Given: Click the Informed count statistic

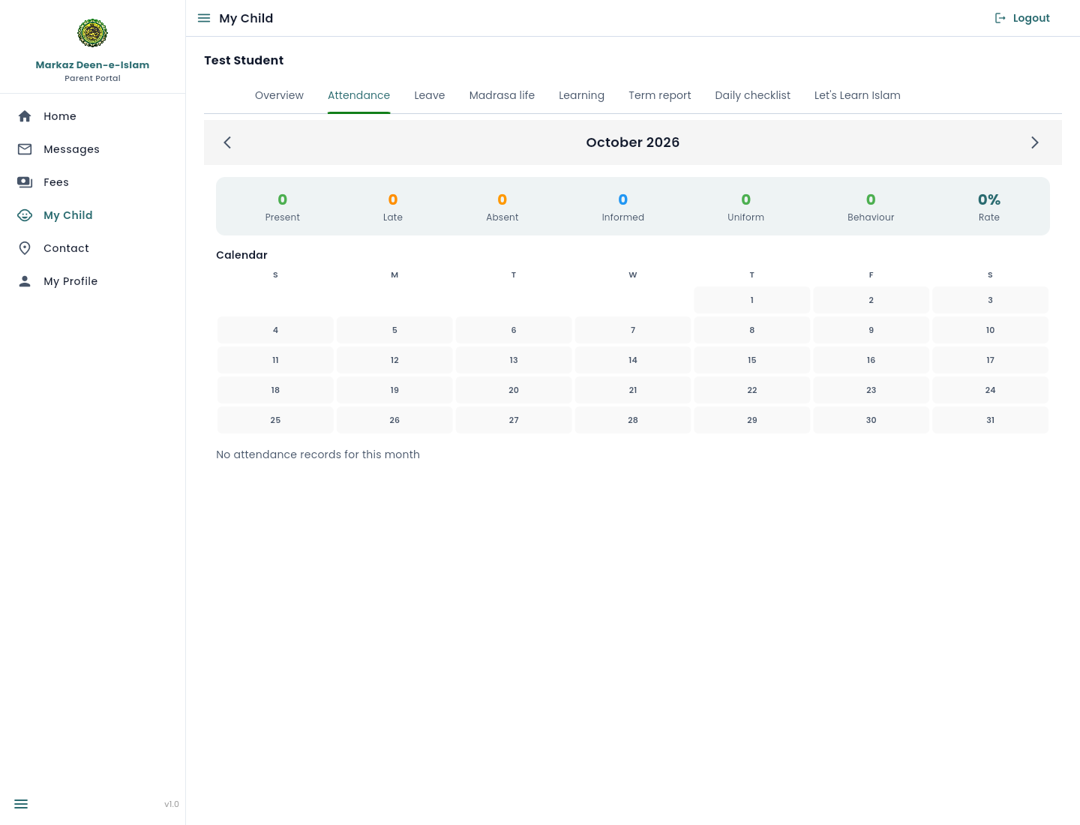Looking at the screenshot, I should [x=623, y=206].
